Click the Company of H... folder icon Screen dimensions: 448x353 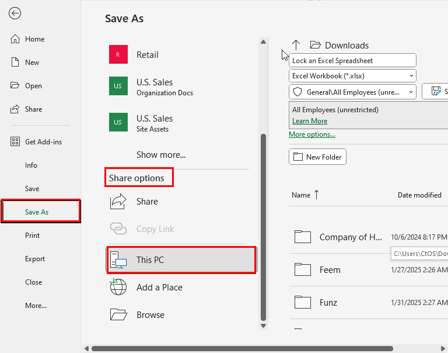(303, 237)
